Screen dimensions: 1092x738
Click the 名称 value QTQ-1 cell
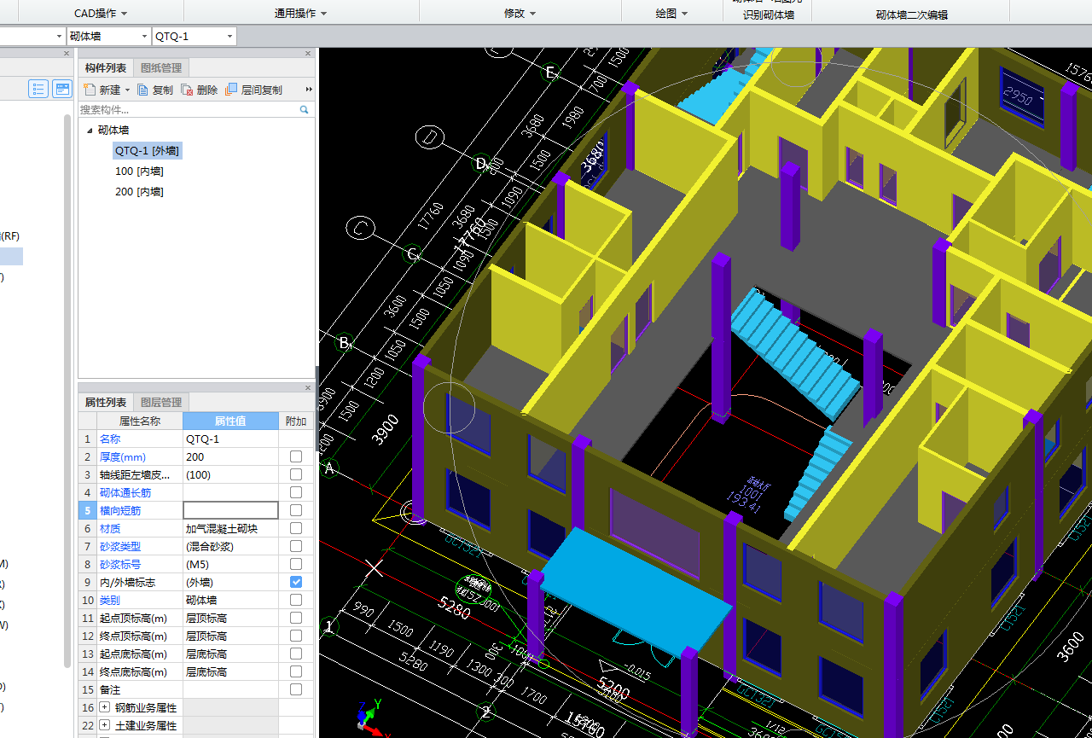(x=230, y=439)
